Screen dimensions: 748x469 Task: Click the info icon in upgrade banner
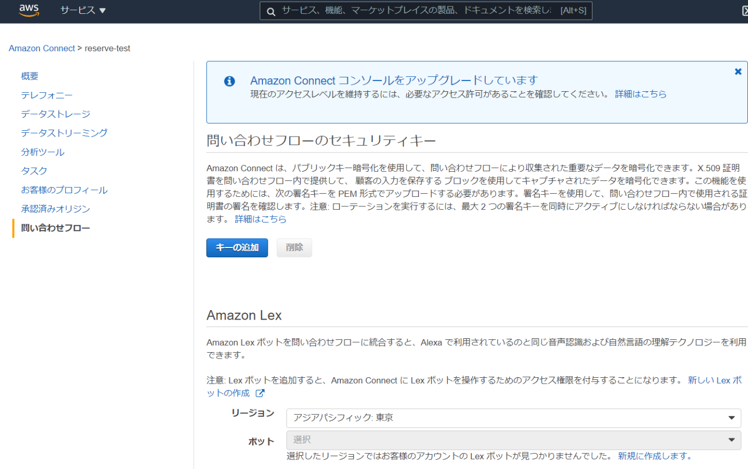(229, 81)
